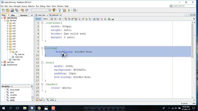198x111 pixels.
Task: Click the Find Previous Occurrence icon
Action: pyautogui.click(x=69, y=19)
